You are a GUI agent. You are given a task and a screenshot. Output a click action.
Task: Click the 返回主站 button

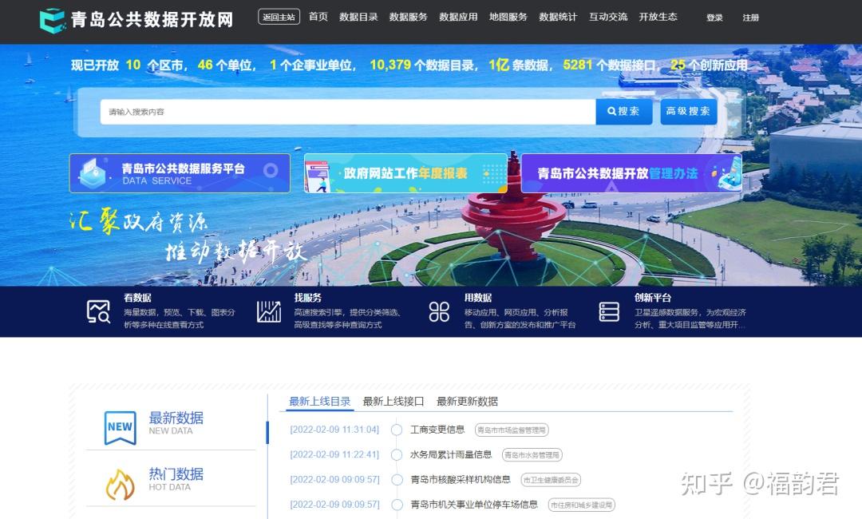[278, 16]
